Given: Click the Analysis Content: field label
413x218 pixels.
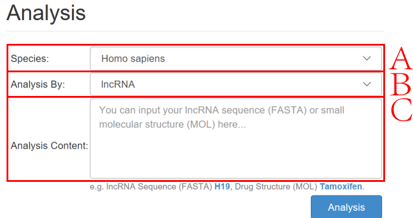Looking at the screenshot, I should point(49,146).
